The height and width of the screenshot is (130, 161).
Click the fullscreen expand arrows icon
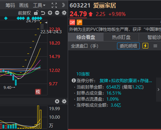(54, 5)
